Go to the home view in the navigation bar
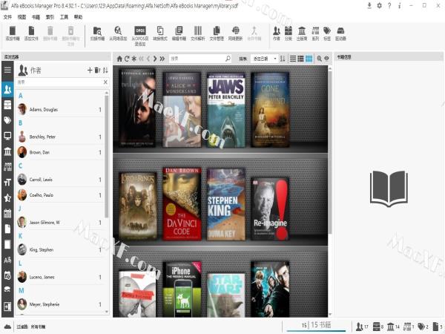Screen dimensions: 445x334 coord(119,59)
